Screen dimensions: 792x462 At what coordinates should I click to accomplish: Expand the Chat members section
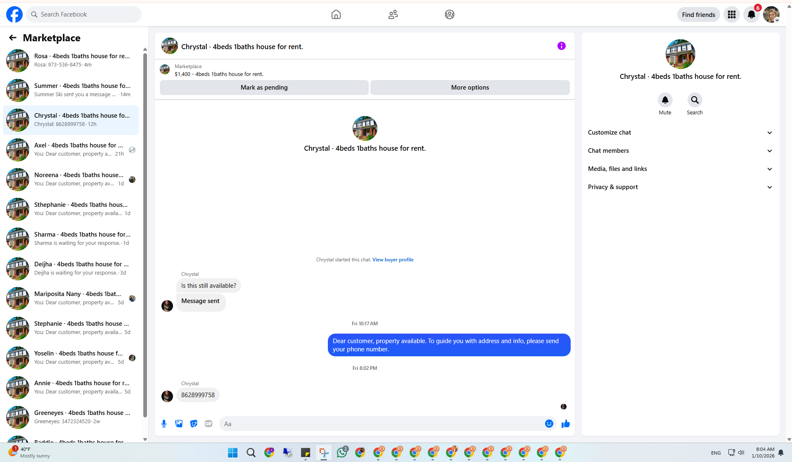680,151
